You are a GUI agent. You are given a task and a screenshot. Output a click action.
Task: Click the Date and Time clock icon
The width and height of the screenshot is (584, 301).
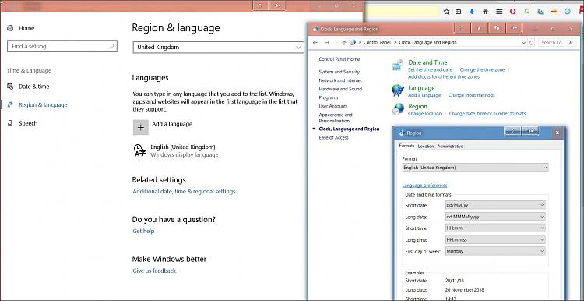[x=398, y=65]
